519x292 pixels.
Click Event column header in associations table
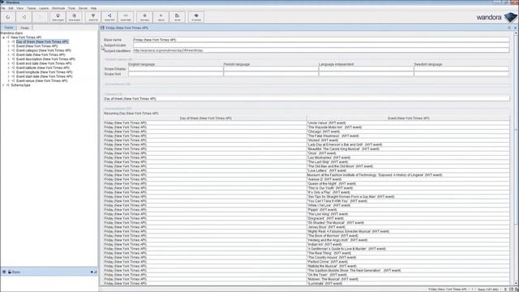click(408, 118)
